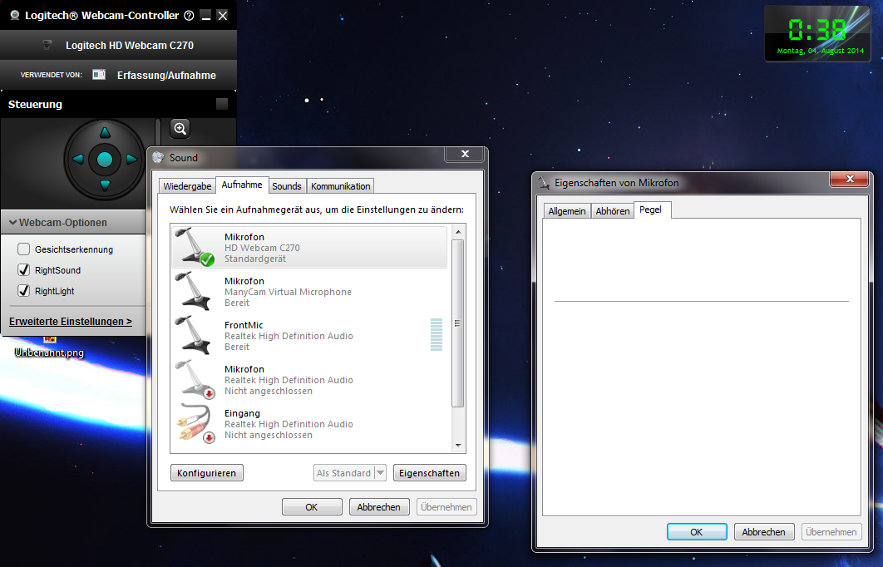Click the zoom magnifier icon in Steuerung
Viewport: 883px width, 567px height.
180,129
